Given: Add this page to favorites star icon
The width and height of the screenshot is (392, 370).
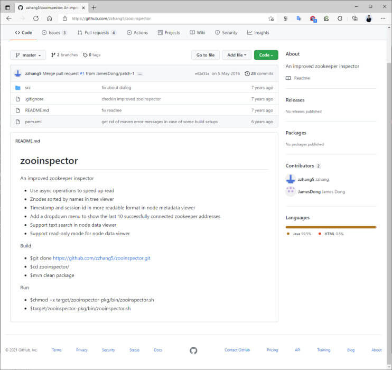Looking at the screenshot, I should [x=271, y=18].
